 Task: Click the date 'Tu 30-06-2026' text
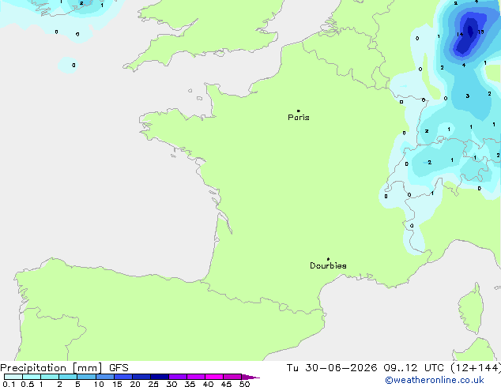click(332, 368)
